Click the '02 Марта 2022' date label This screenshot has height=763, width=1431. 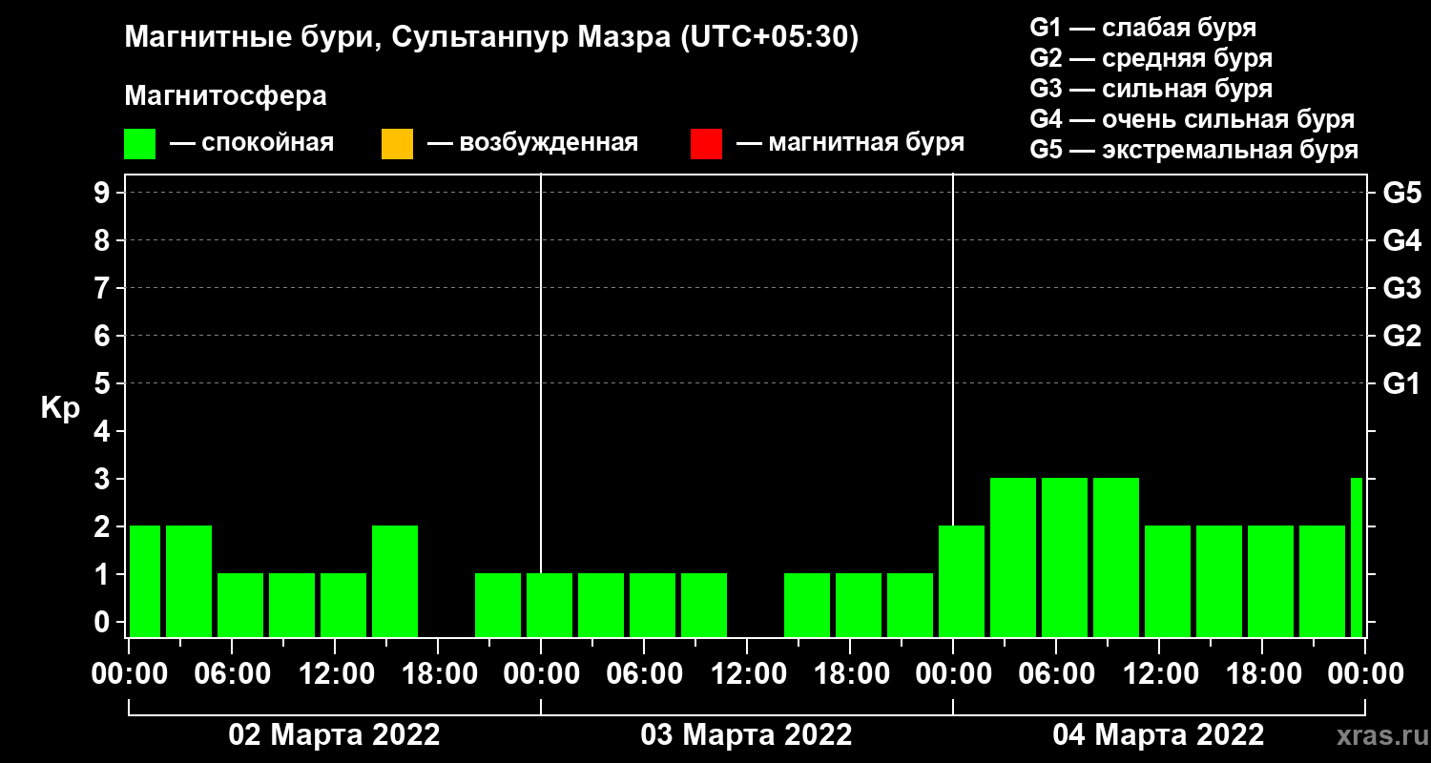coord(334,735)
